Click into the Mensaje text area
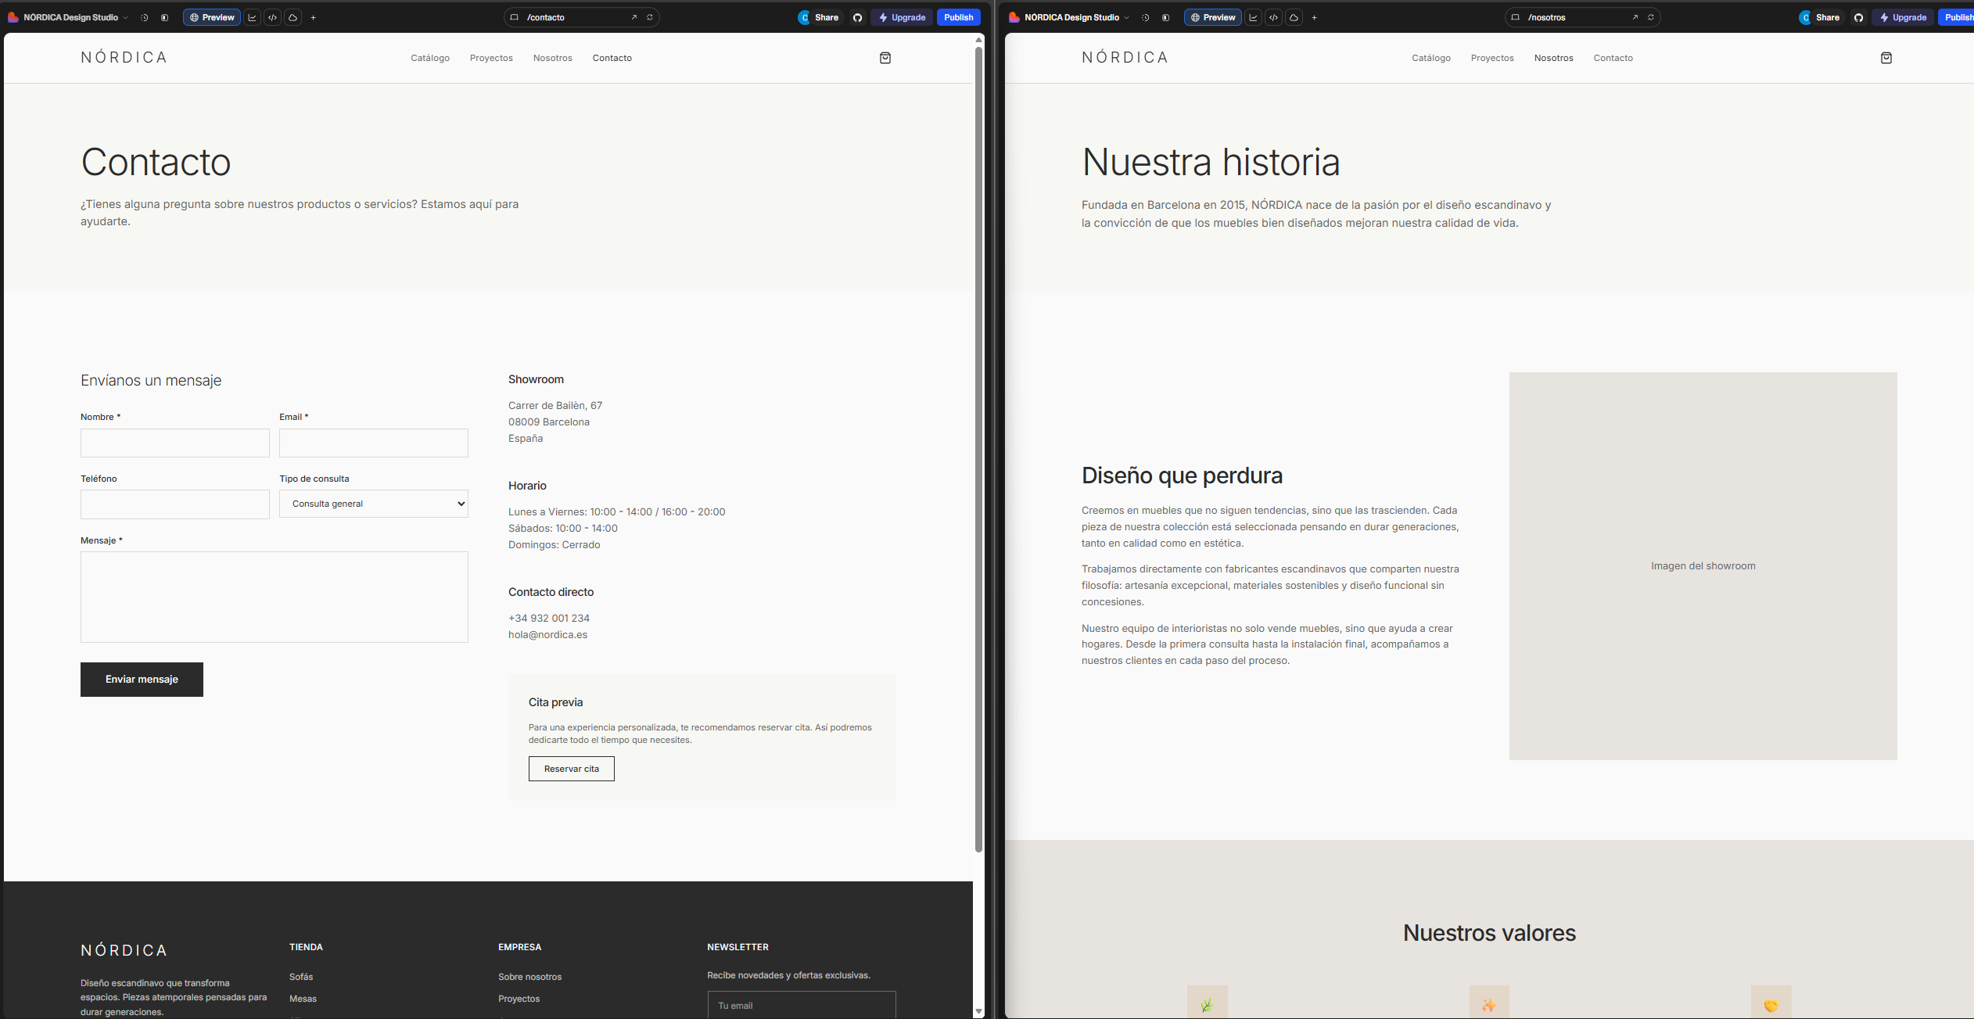The width and height of the screenshot is (1974, 1019). click(274, 597)
